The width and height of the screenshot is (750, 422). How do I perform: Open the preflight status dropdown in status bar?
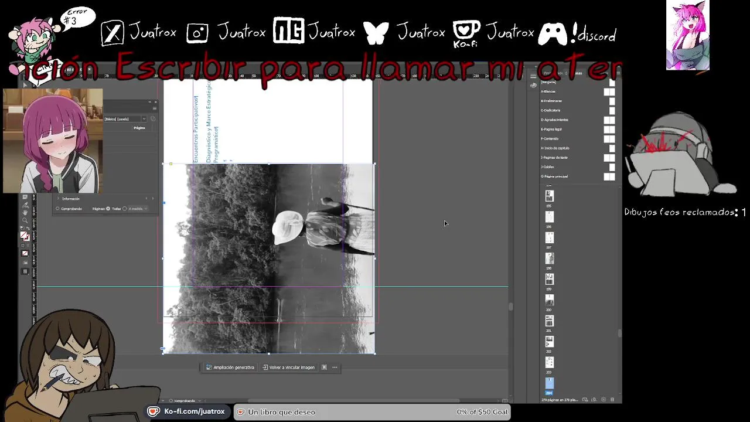200,401
